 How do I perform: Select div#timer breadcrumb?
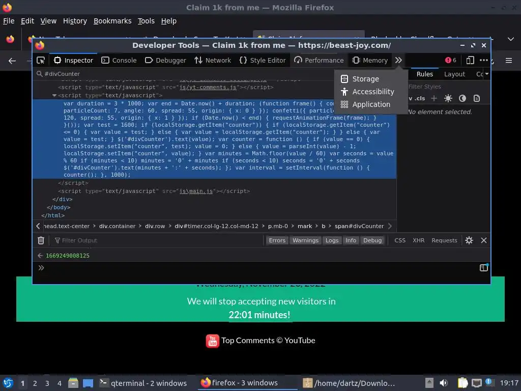click(216, 226)
